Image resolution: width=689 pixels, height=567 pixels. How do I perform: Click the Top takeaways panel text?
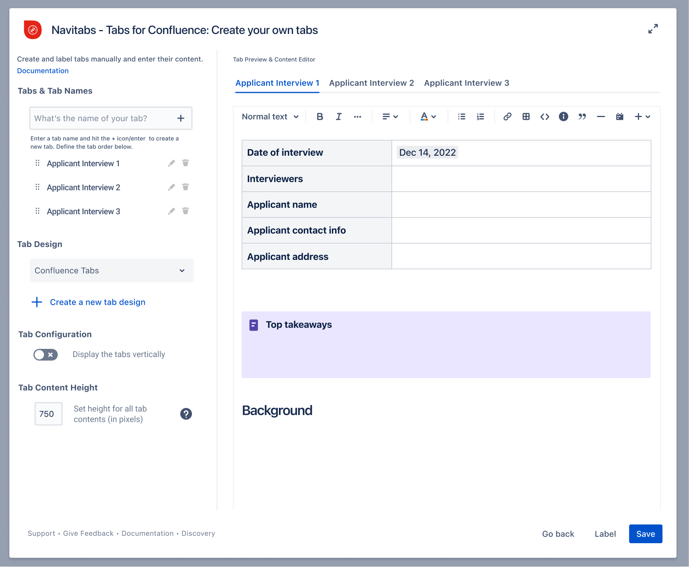pos(299,325)
